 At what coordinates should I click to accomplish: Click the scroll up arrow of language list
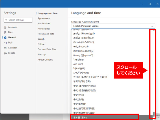click(154, 31)
